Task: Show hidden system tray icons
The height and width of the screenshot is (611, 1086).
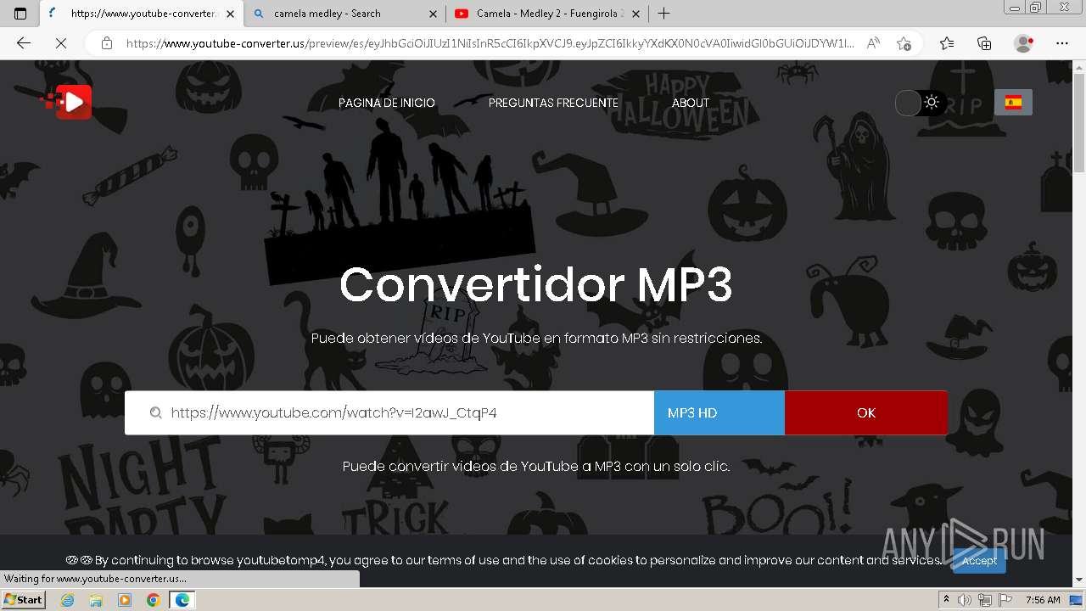Action: (946, 600)
